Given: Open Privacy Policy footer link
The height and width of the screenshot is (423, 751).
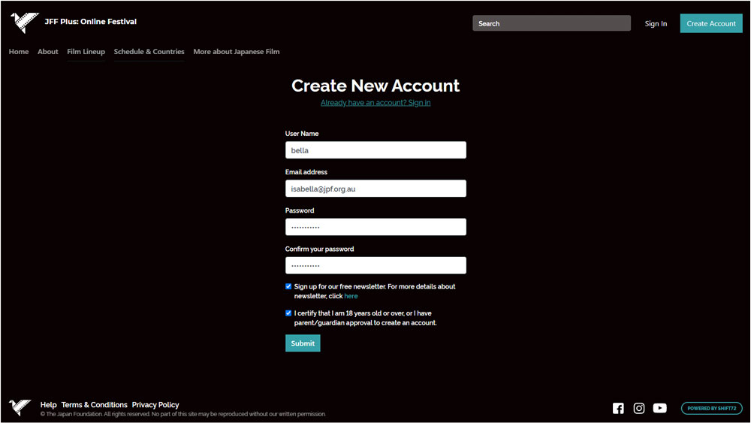Looking at the screenshot, I should (155, 405).
